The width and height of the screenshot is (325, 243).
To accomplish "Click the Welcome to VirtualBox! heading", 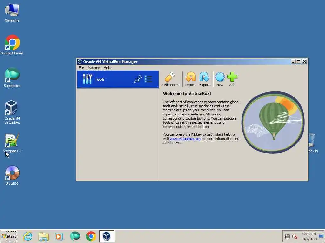I will pyautogui.click(x=187, y=93).
